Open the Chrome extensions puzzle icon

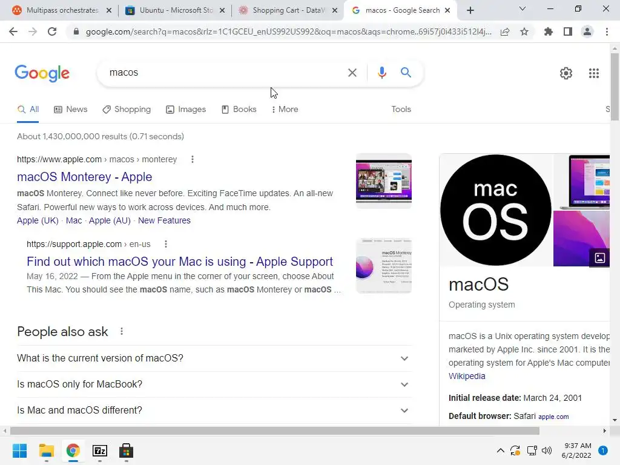(548, 31)
